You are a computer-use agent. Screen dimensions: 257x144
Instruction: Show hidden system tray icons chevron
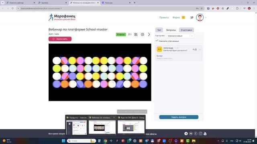[x=218, y=141]
